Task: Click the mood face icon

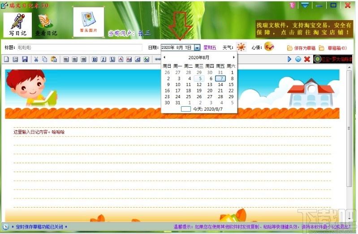Action: click(269, 47)
